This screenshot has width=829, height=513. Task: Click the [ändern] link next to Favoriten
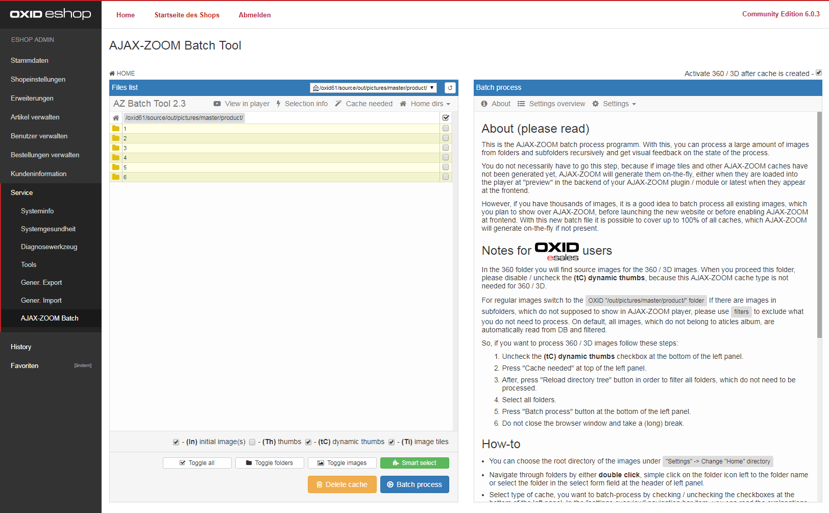coord(83,365)
